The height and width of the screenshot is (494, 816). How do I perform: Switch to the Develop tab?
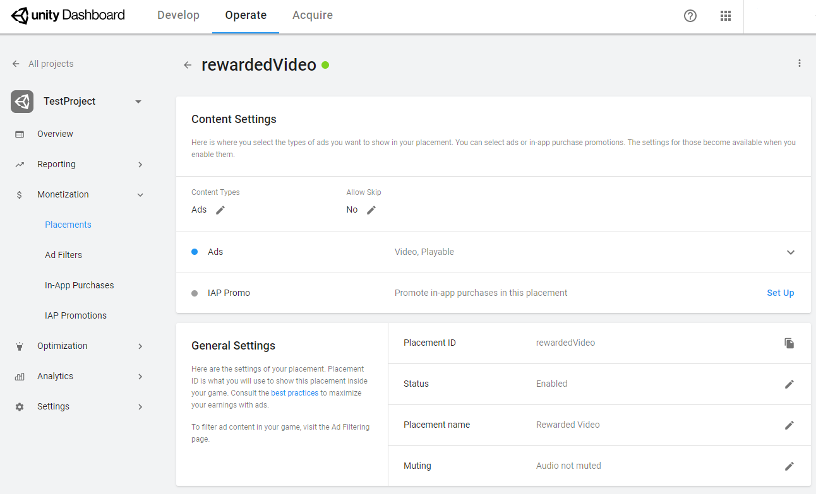(x=178, y=15)
